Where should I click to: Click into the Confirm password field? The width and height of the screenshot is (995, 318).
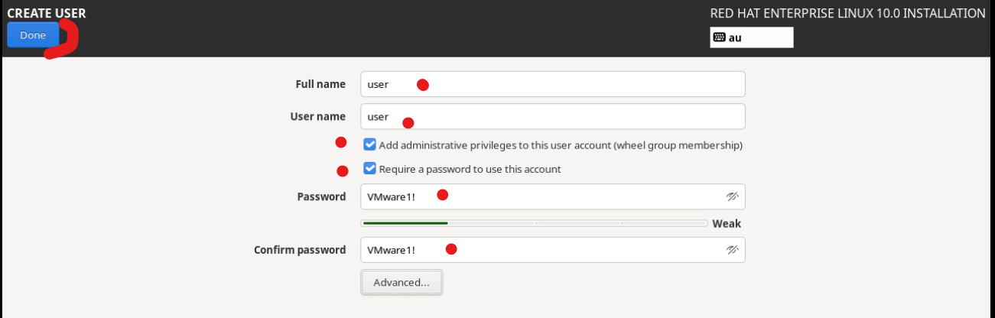click(553, 250)
